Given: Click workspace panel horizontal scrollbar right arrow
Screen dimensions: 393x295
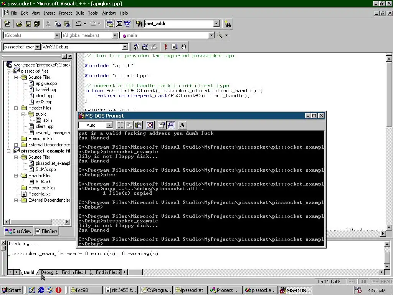Looking at the screenshot, I should (67, 222).
